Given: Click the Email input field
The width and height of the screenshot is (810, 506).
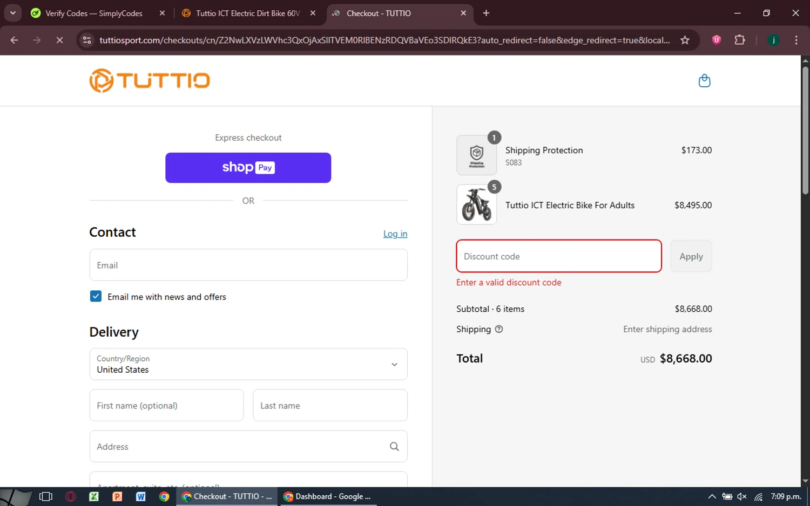Looking at the screenshot, I should [248, 265].
